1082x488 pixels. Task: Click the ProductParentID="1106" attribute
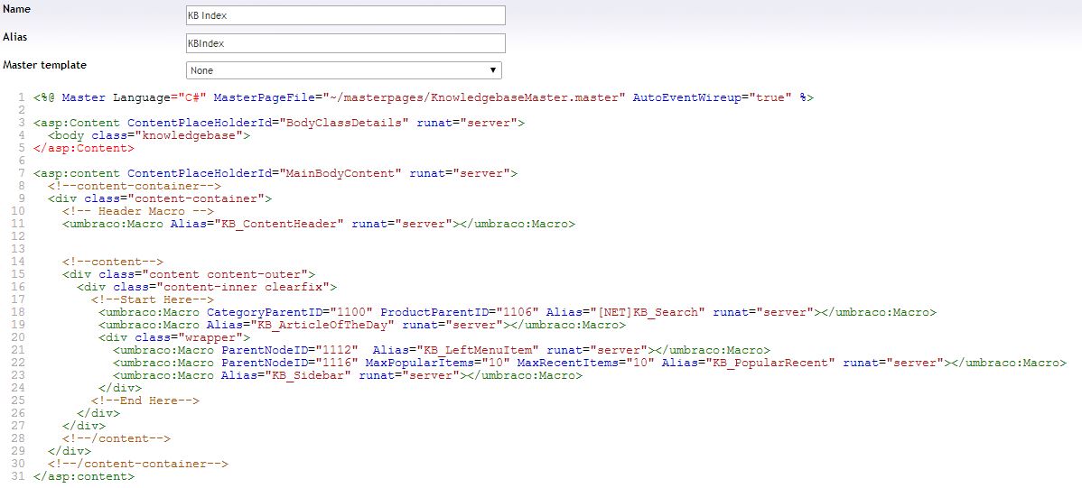point(460,312)
